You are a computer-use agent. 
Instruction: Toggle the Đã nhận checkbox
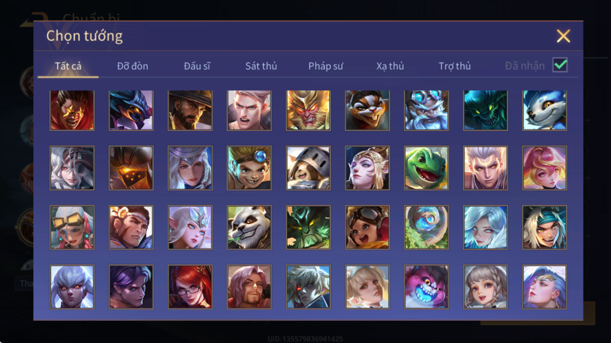pyautogui.click(x=560, y=65)
